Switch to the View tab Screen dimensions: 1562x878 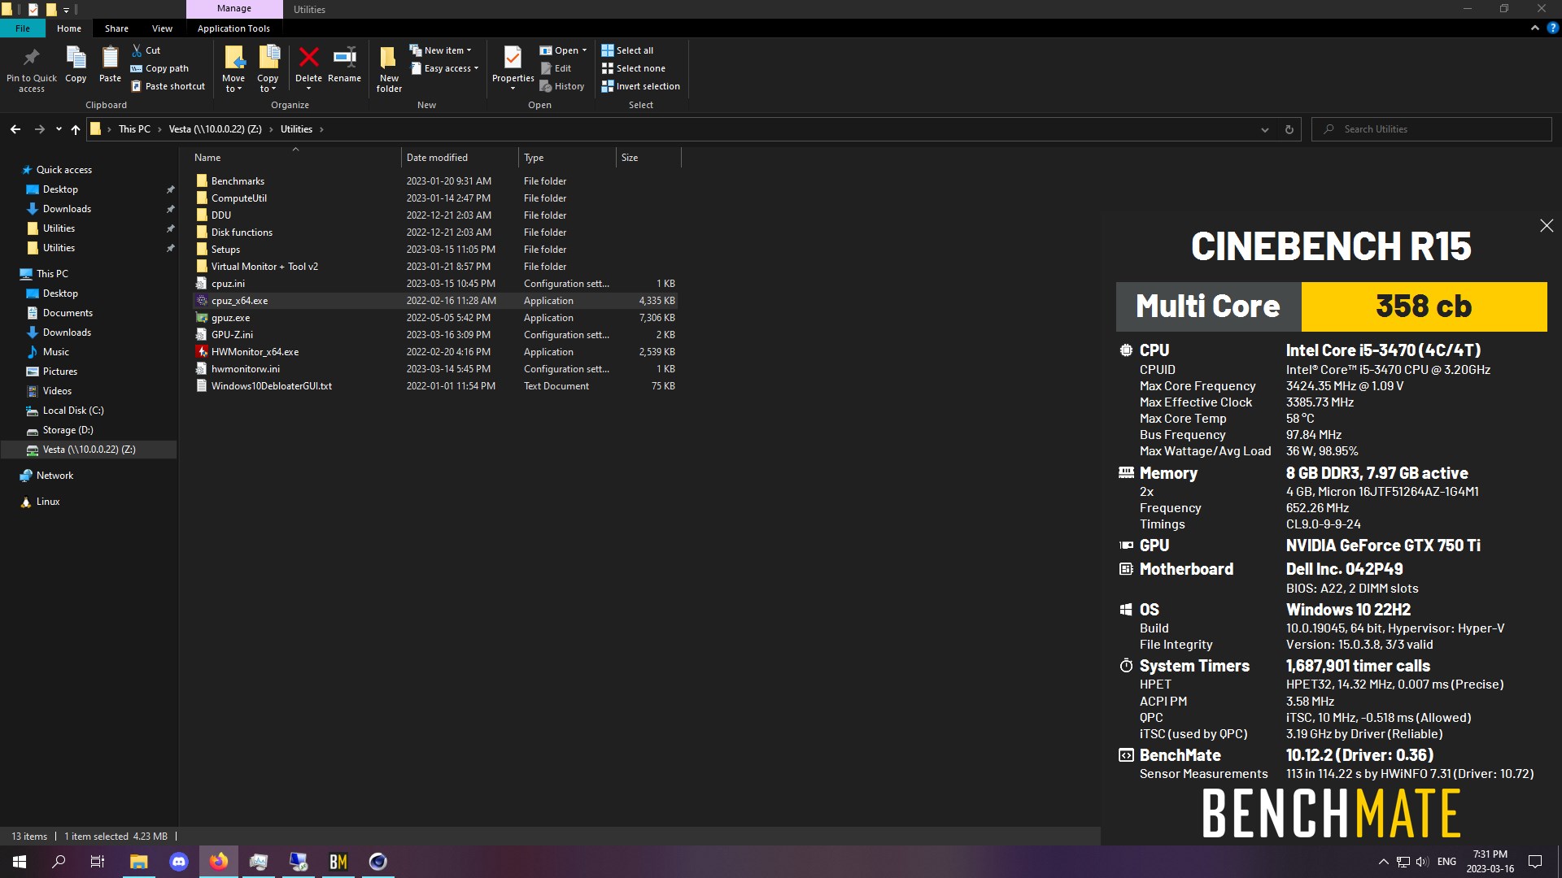click(162, 28)
